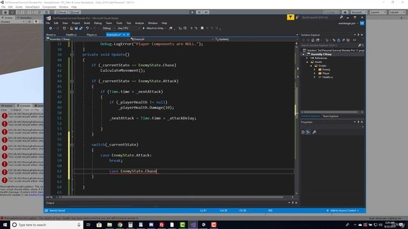Screen dimensions: 408x229
Task: Collapse the Assets folder node
Action: 307,62
